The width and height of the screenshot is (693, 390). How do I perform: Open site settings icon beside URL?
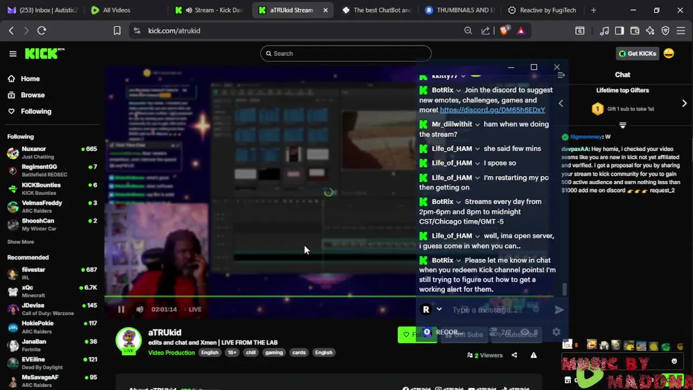[137, 31]
